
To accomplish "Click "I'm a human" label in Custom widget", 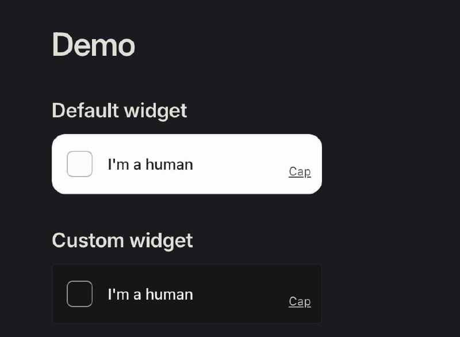I will pos(150,294).
